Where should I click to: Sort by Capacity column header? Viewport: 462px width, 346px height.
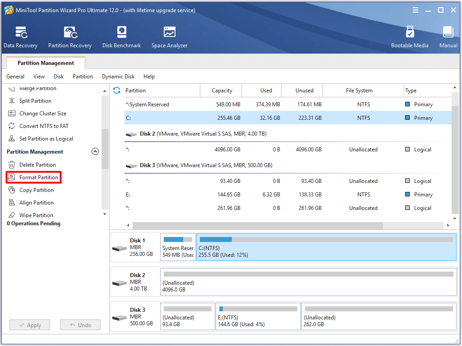coord(222,90)
